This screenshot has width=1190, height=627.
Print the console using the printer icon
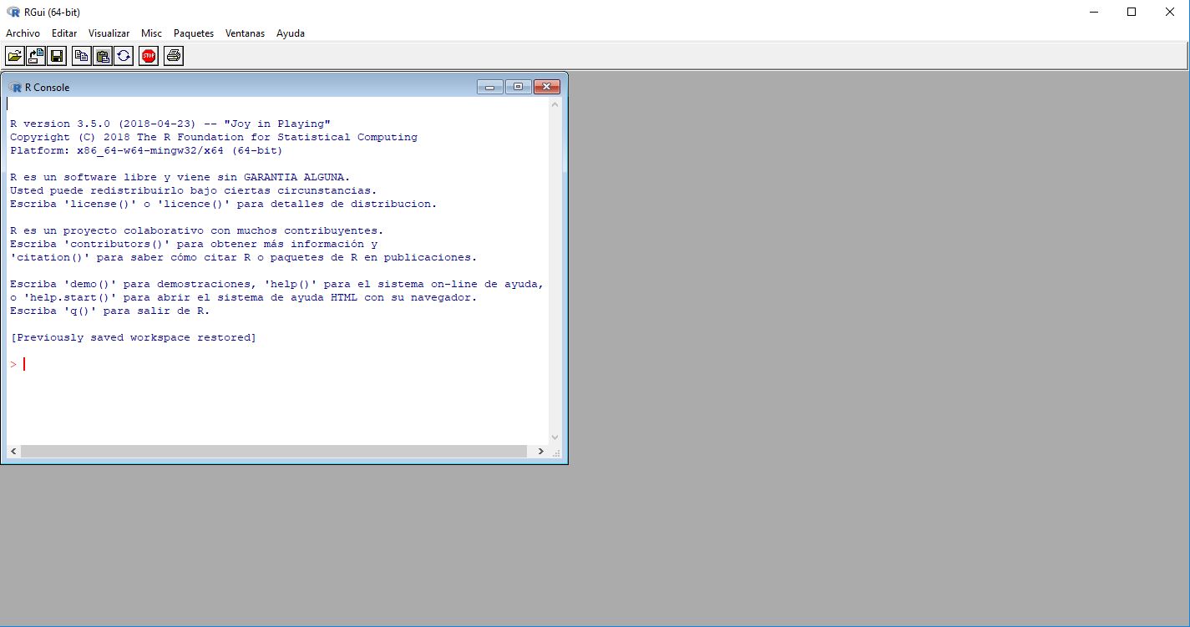coord(173,56)
